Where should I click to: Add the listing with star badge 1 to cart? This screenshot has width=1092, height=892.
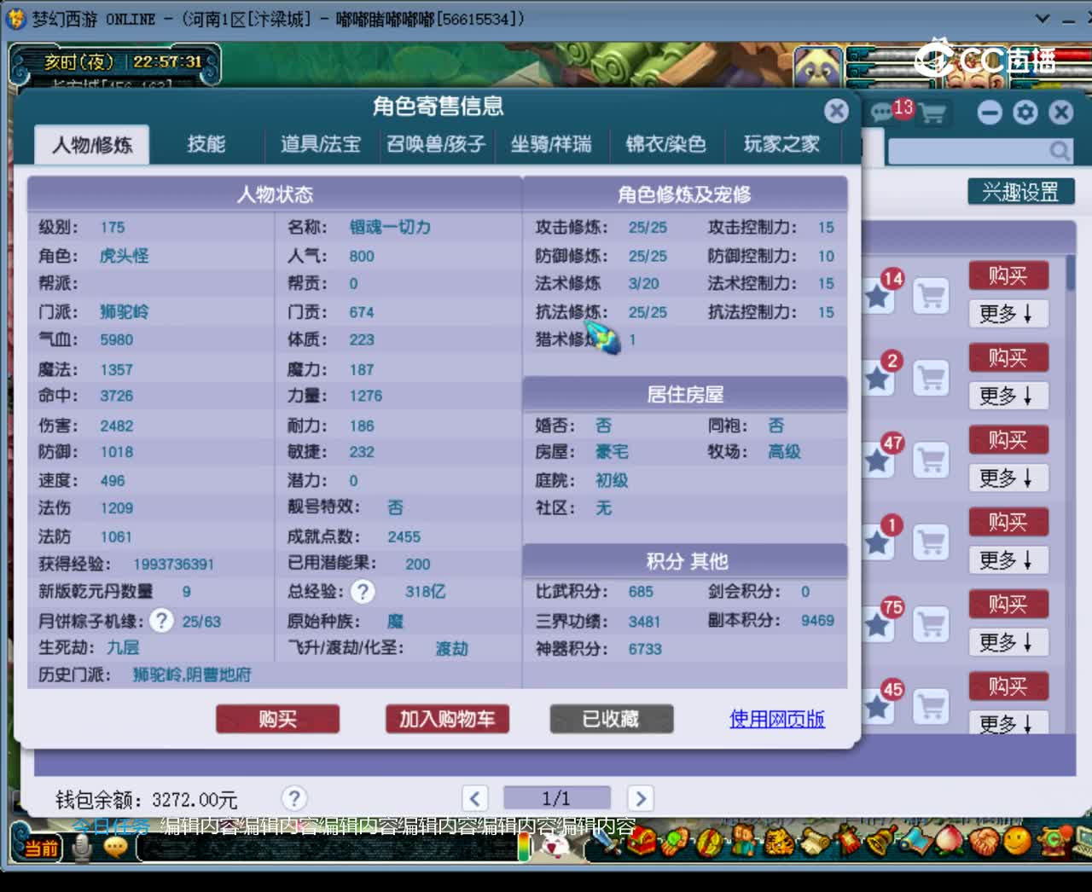pos(932,542)
